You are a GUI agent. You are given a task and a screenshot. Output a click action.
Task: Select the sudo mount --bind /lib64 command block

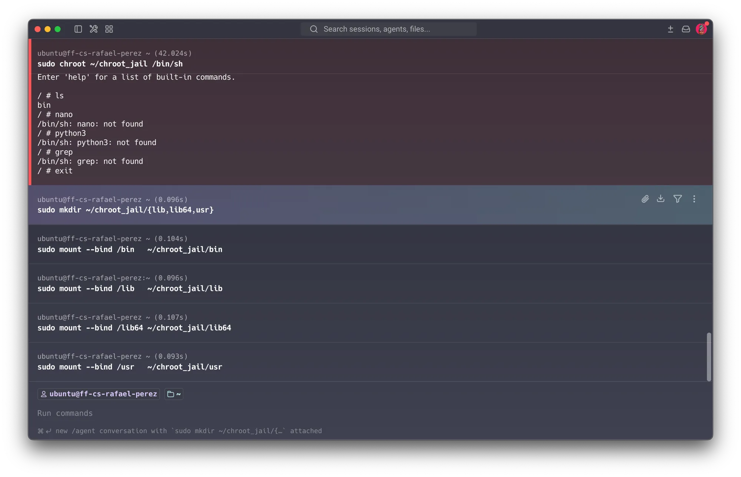[x=370, y=323]
